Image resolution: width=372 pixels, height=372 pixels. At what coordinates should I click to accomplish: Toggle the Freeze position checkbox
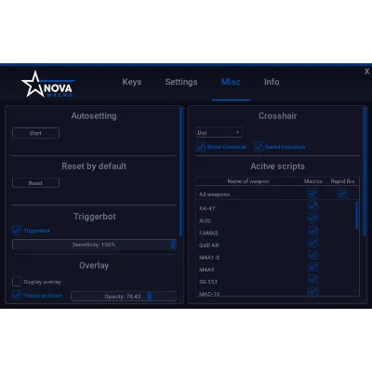[x=17, y=295]
